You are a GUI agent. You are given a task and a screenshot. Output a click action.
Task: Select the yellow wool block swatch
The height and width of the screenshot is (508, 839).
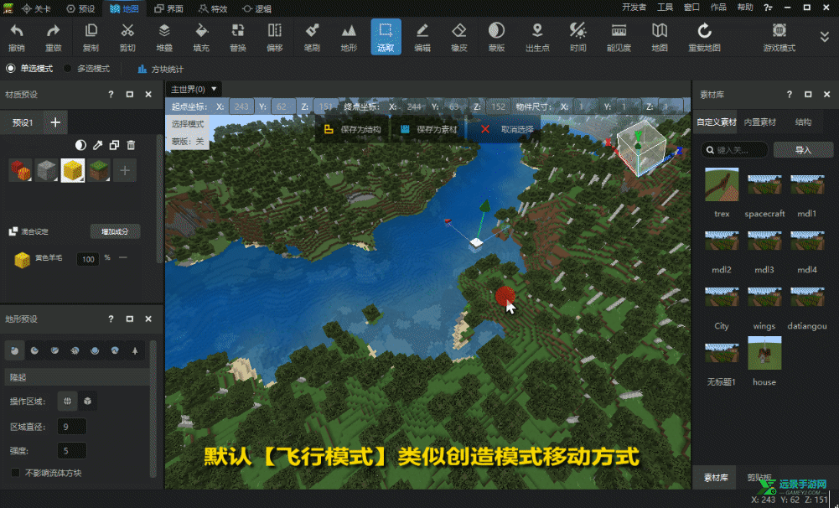[x=72, y=171]
